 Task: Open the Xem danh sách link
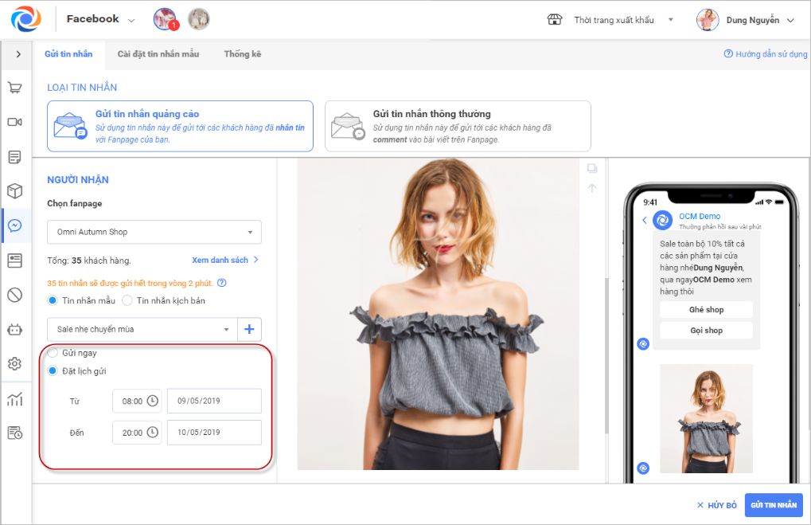(x=225, y=260)
